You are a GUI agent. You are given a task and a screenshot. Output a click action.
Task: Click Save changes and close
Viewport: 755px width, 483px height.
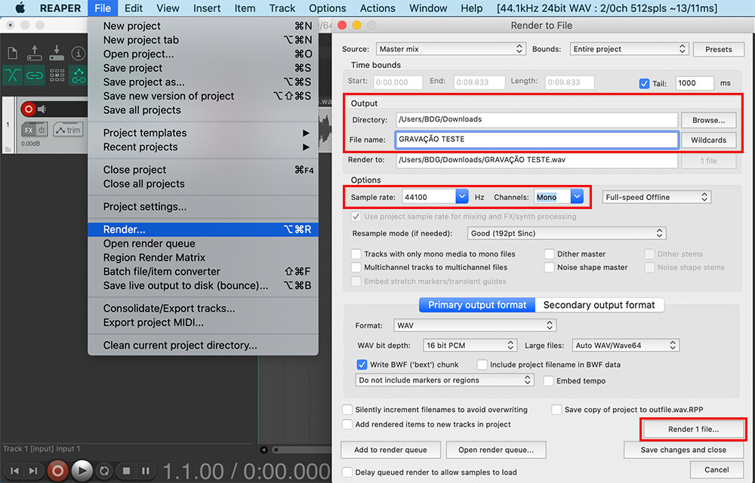[x=683, y=450]
